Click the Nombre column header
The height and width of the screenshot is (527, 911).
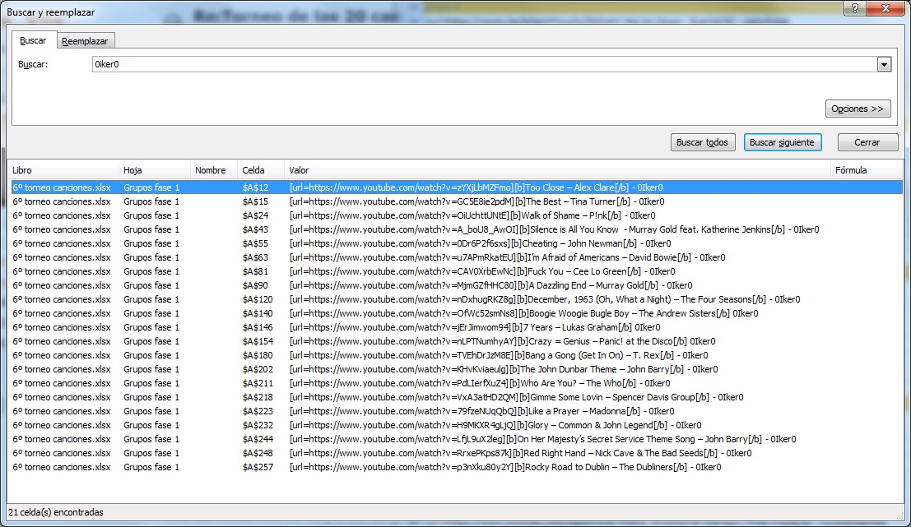[214, 170]
